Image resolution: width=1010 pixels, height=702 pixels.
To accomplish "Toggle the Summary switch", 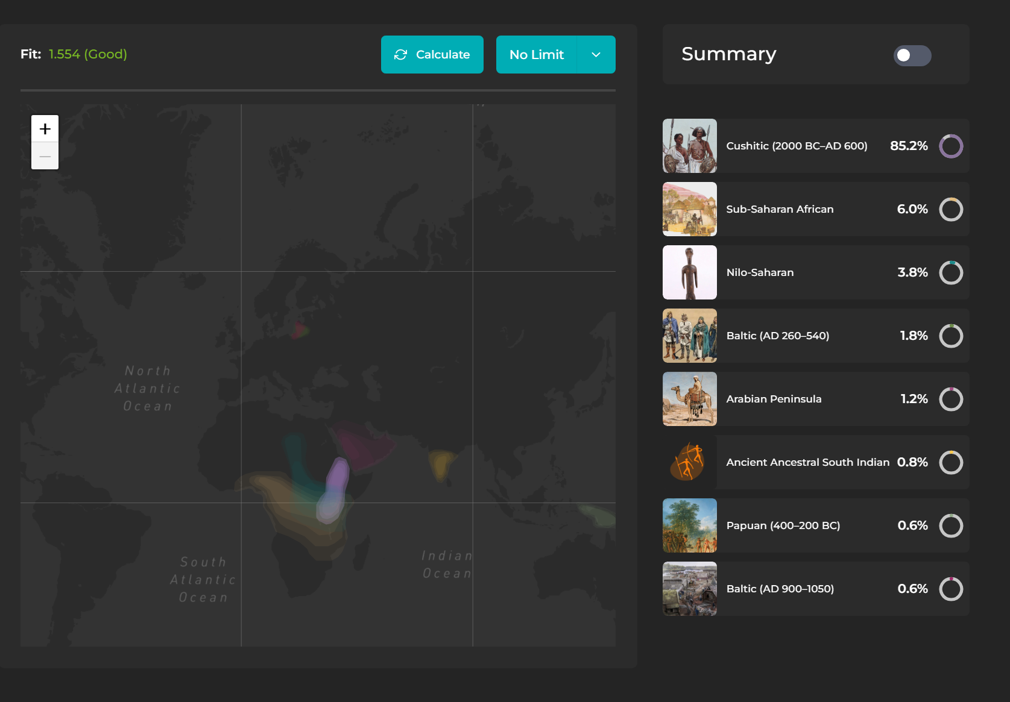I will [912, 55].
